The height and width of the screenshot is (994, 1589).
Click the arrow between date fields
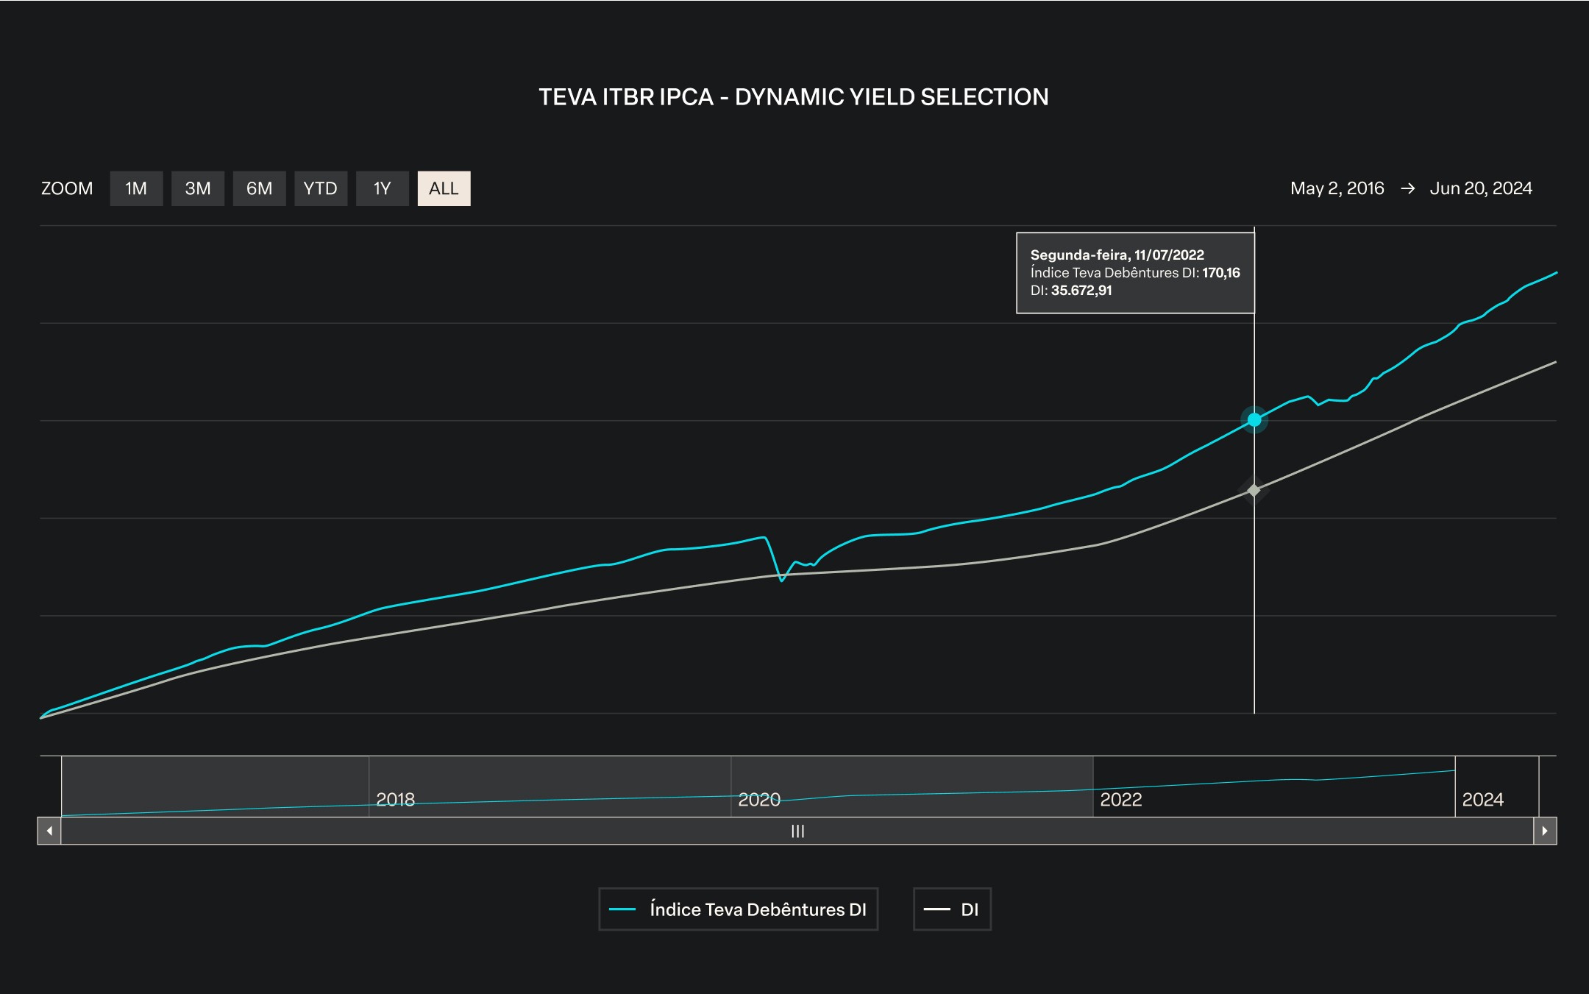click(1407, 189)
